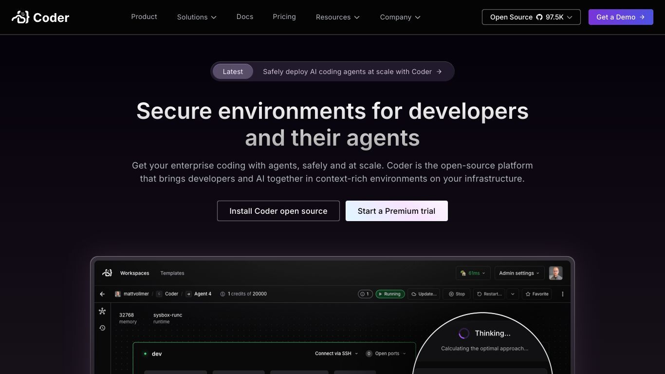The image size is (665, 374).
Task: Click the Running status badge
Action: (390, 294)
